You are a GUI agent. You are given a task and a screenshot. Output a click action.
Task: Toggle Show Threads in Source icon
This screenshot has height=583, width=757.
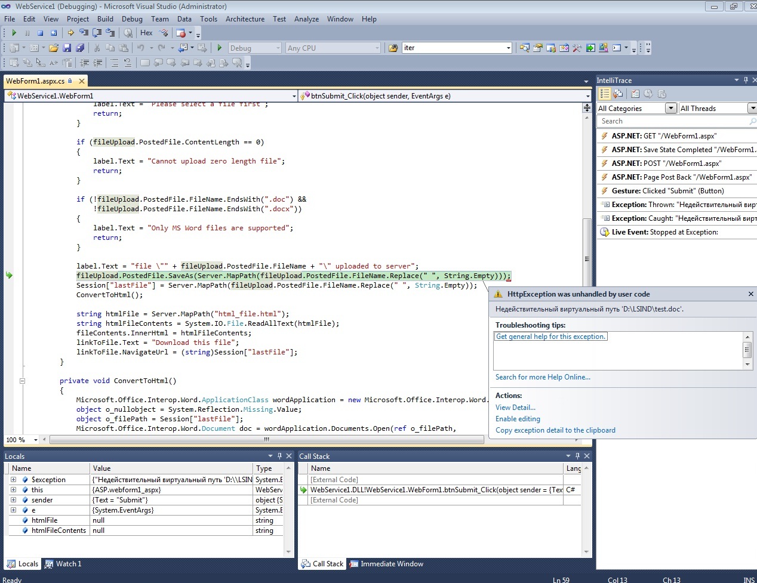tap(164, 33)
